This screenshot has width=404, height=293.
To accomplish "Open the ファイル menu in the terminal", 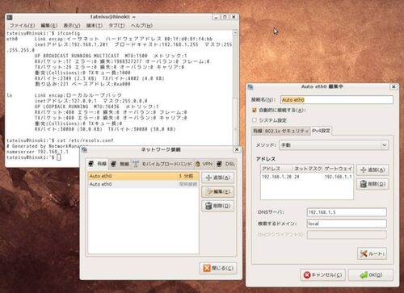I will tap(22, 26).
